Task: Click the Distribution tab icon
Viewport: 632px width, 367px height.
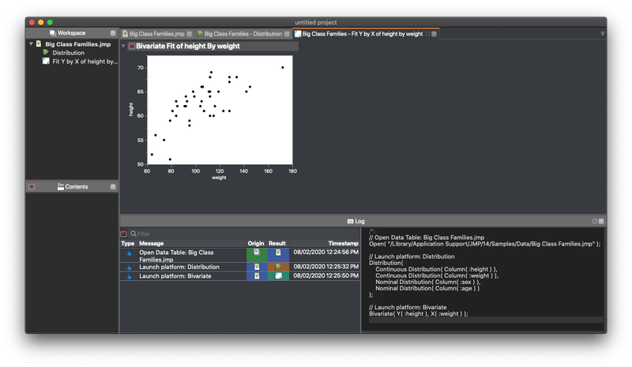Action: click(x=200, y=34)
